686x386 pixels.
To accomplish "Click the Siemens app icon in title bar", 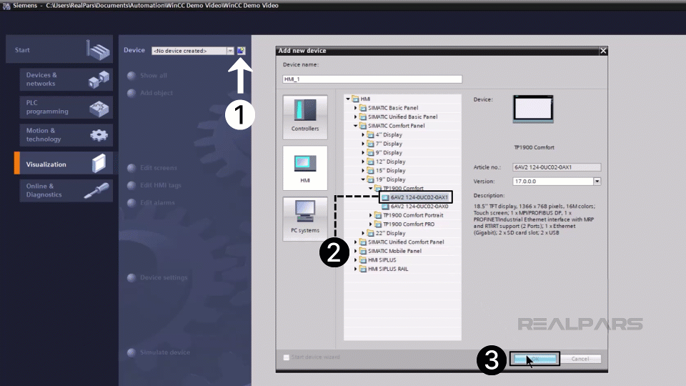I will tap(6, 6).
